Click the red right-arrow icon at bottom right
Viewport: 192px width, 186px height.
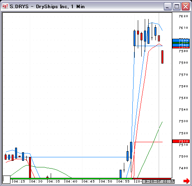[x=187, y=181]
